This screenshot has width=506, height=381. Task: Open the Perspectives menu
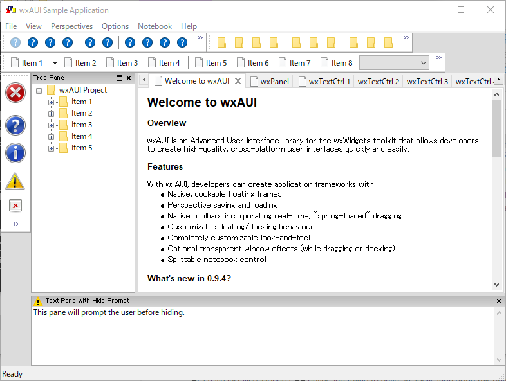coord(71,26)
